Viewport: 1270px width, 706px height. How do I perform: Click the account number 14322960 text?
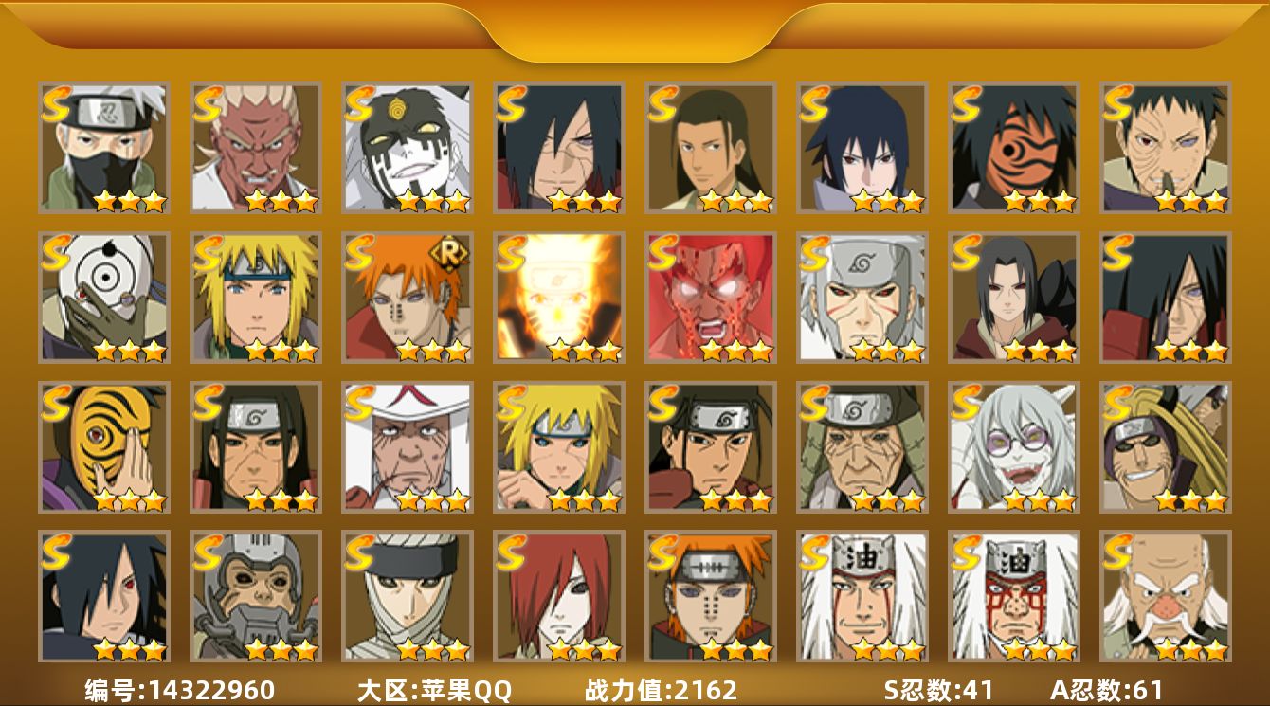click(178, 689)
